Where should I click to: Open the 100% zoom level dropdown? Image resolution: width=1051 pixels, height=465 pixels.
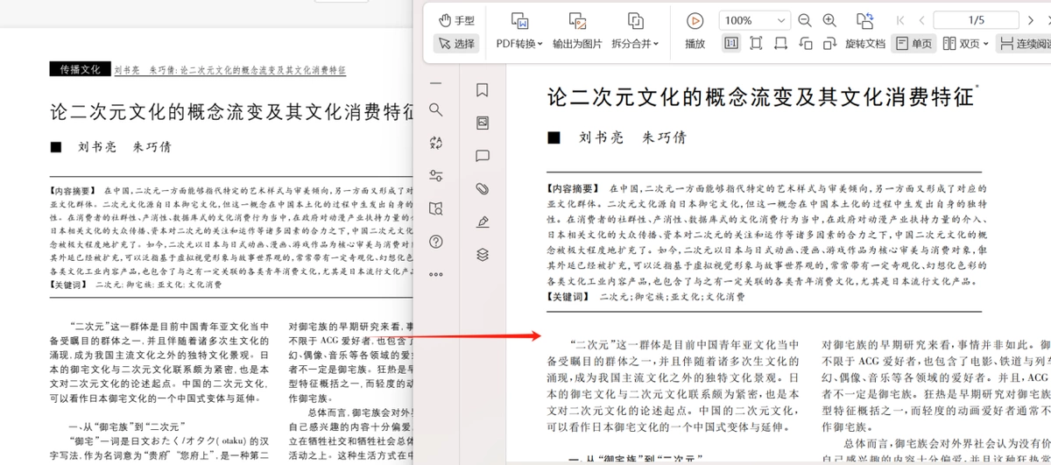[755, 20]
